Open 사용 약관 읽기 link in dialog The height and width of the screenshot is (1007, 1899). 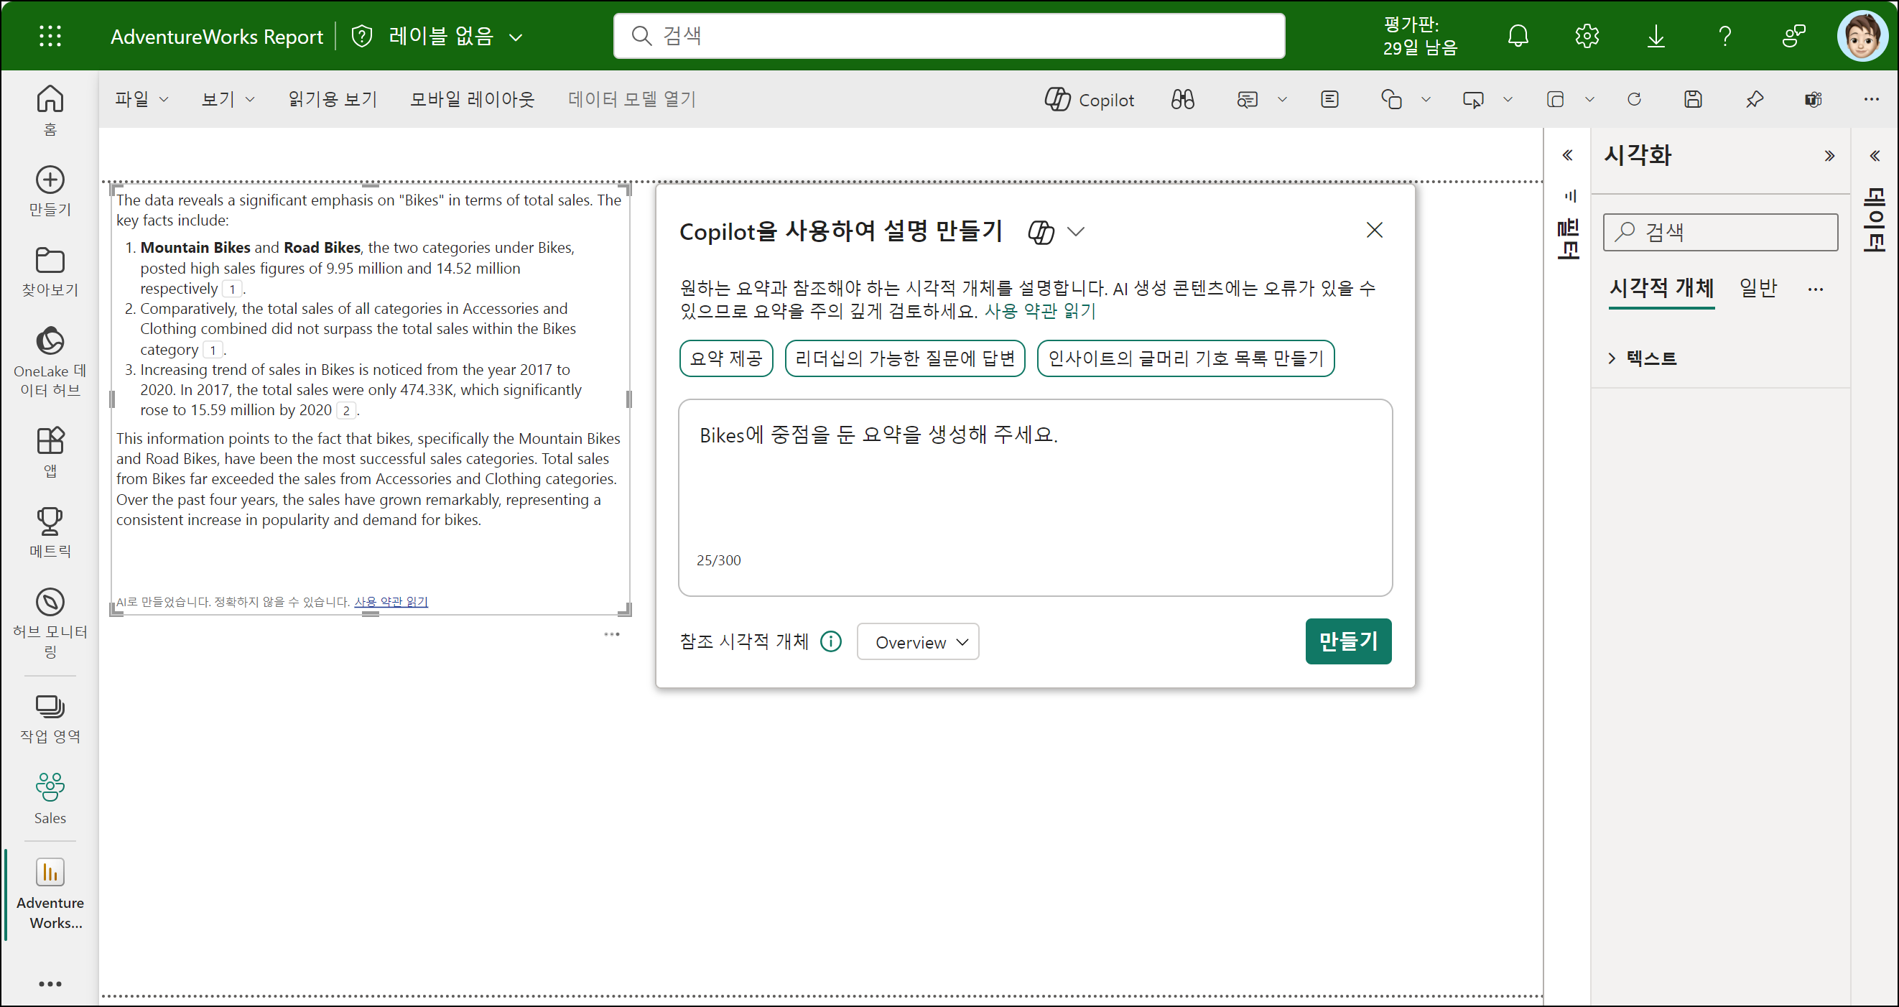tap(1039, 311)
